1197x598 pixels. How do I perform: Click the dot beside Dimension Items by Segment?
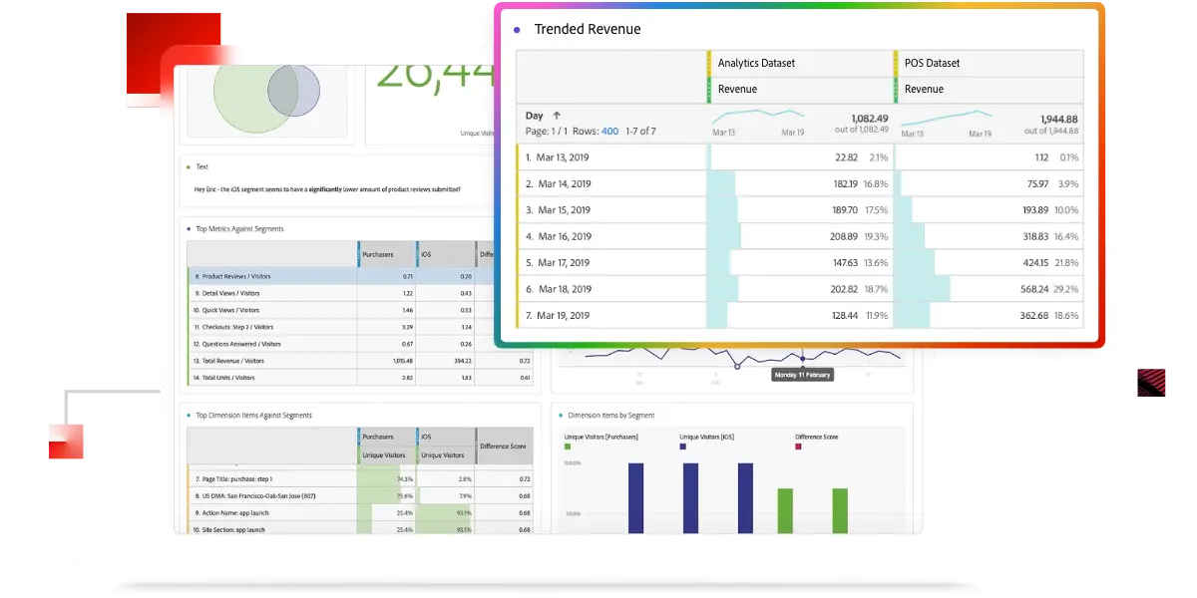[x=561, y=415]
